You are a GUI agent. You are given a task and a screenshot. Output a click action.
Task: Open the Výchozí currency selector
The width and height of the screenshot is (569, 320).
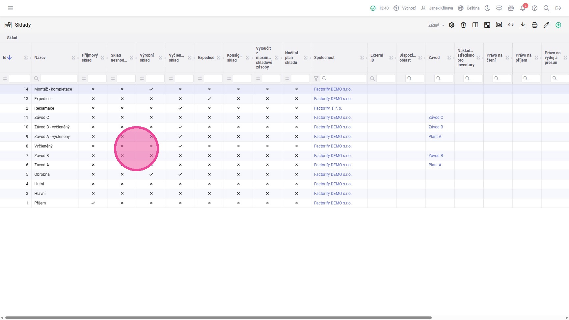(x=405, y=8)
